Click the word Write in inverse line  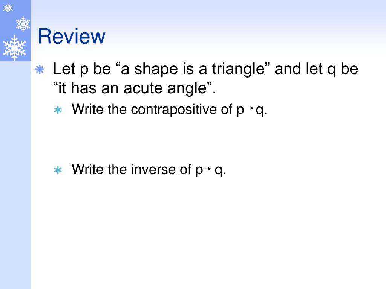coord(87,169)
